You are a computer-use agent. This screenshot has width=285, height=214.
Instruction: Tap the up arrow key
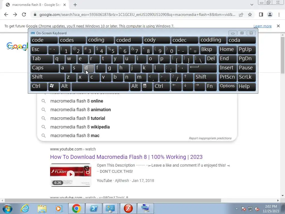[188, 77]
